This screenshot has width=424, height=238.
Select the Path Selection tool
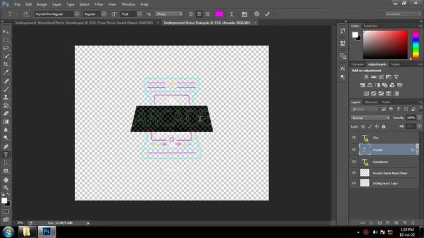point(6,163)
